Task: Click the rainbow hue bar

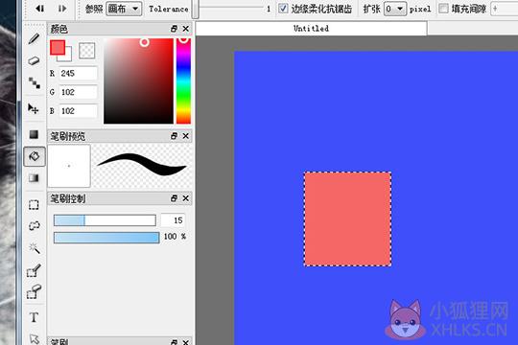Action: (183, 80)
